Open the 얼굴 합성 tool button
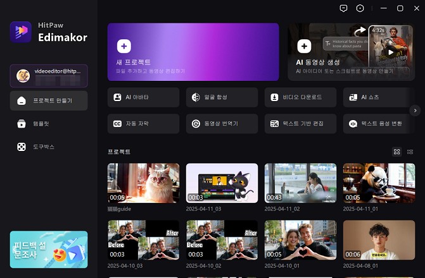425x278 pixels. click(x=222, y=97)
